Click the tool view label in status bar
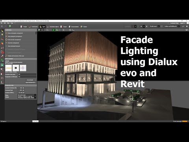This screenshot has height=142, width=189. pos(35,121)
